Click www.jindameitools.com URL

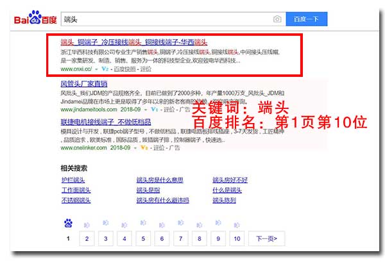[x=89, y=110]
